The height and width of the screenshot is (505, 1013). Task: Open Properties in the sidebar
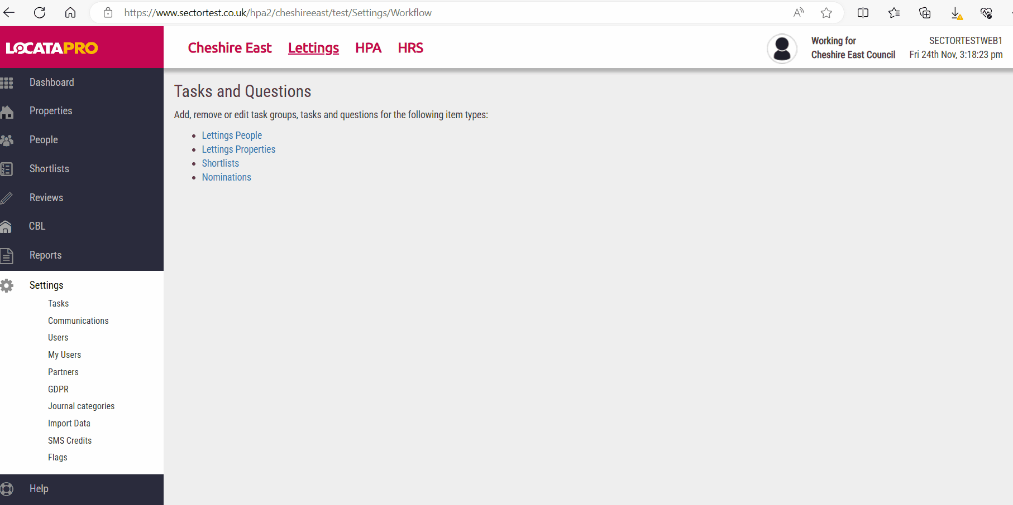[x=51, y=111]
